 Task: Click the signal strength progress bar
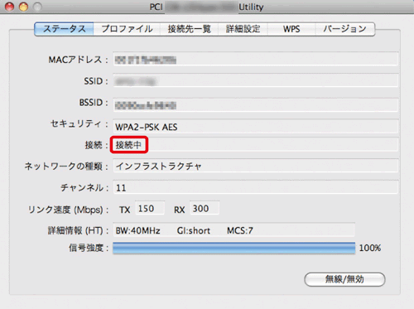(x=234, y=248)
